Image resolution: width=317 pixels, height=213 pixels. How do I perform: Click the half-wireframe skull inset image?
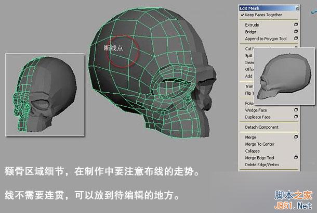point(45,95)
